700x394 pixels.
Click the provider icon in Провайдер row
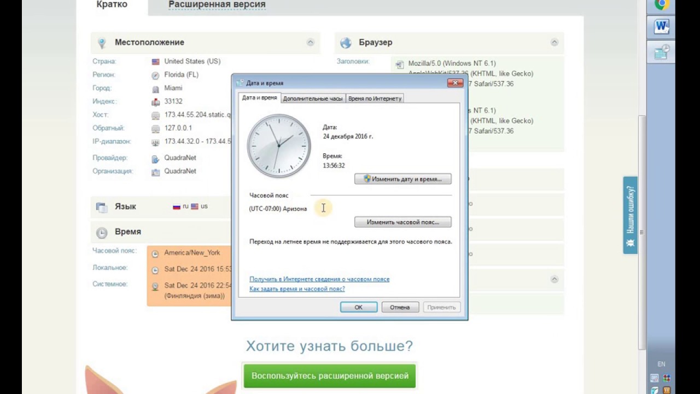coord(155,159)
